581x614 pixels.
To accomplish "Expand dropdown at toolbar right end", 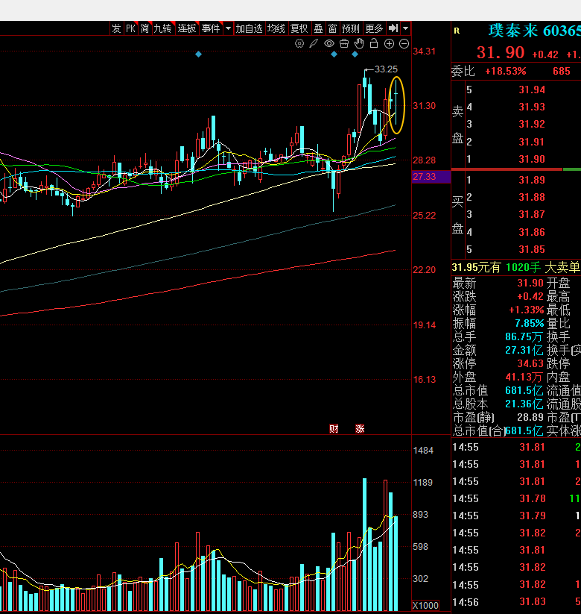I will [x=405, y=28].
